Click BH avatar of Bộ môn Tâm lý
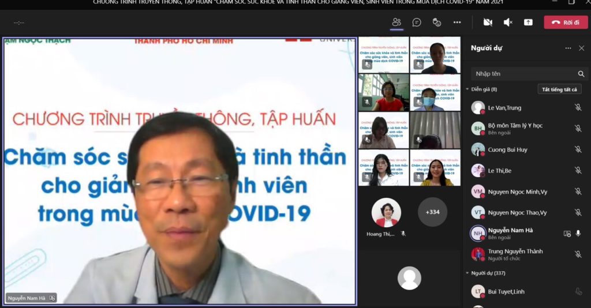 tap(478, 129)
